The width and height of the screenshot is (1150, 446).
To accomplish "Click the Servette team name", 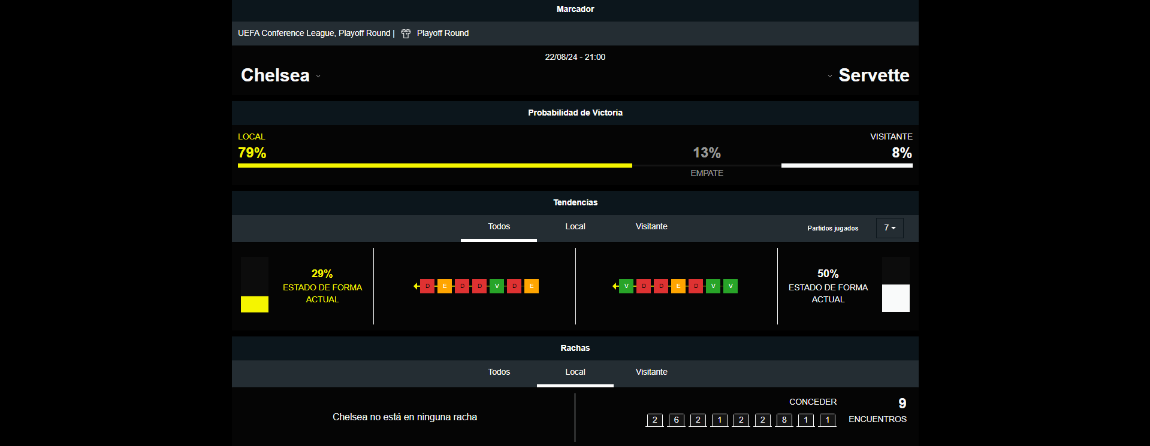I will (874, 75).
